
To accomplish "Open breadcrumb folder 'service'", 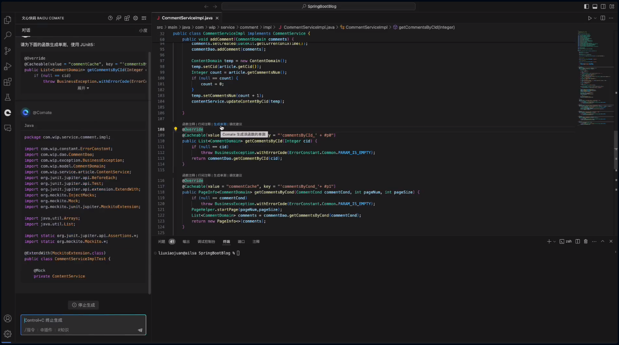I will pos(228,27).
